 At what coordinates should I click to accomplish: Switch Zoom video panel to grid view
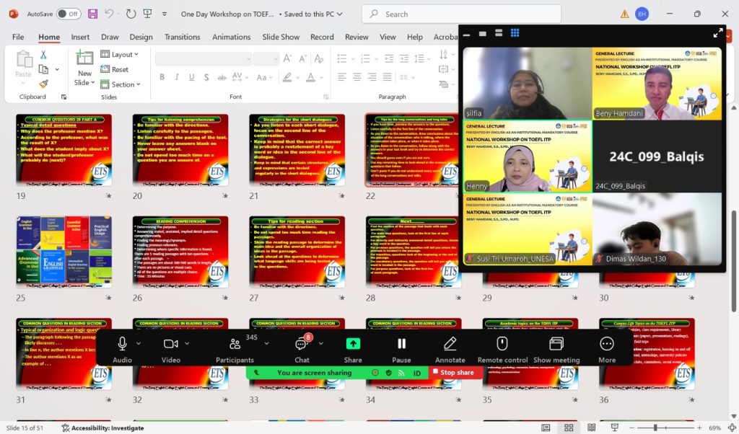(x=515, y=33)
